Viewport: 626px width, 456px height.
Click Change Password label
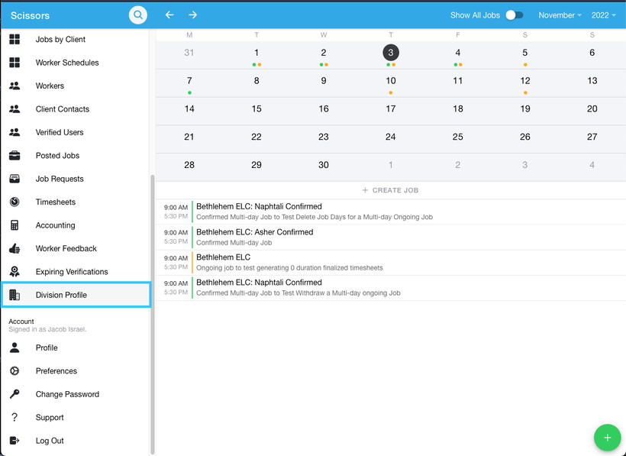(x=67, y=394)
